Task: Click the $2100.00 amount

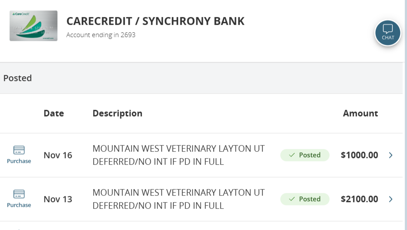Action: [x=359, y=199]
